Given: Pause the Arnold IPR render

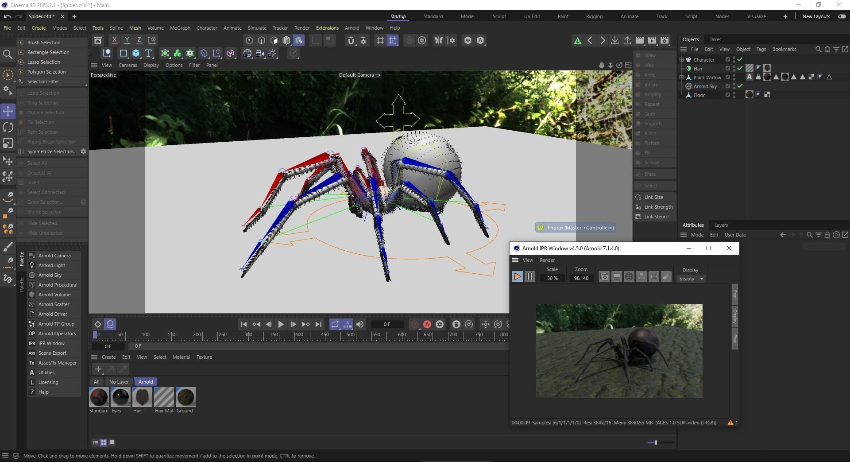Looking at the screenshot, I should (530, 276).
